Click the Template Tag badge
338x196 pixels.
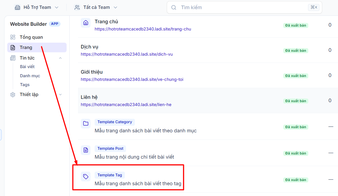click(x=110, y=175)
